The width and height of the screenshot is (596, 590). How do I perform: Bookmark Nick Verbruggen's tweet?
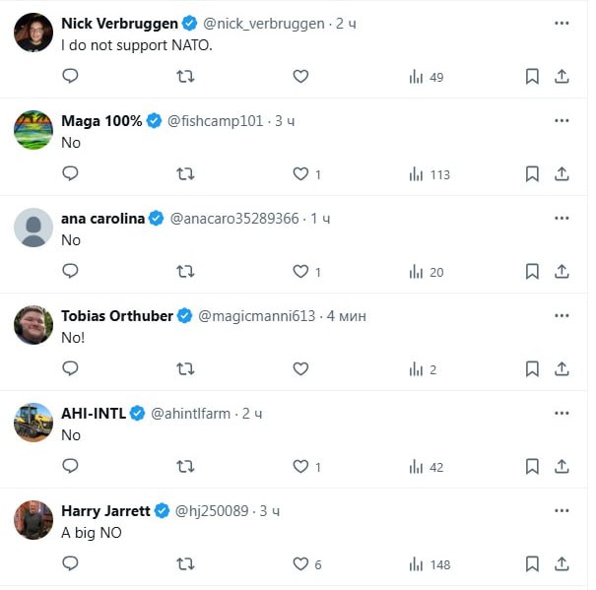point(532,77)
